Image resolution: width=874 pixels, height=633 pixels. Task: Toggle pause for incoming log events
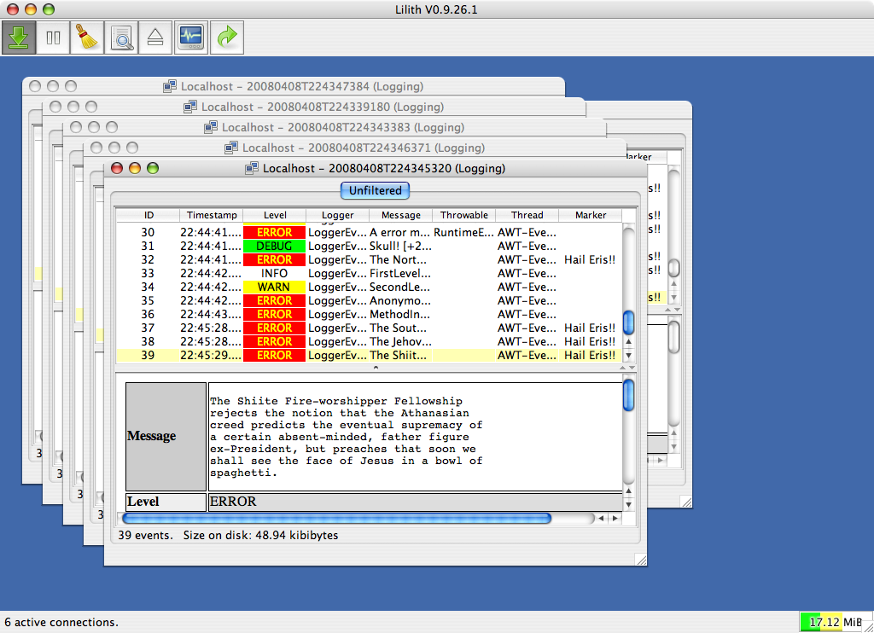click(x=52, y=38)
